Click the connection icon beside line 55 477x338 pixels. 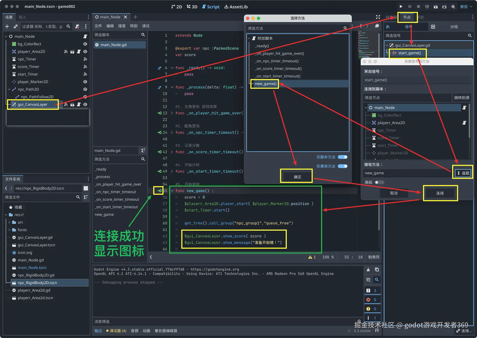coord(159,191)
